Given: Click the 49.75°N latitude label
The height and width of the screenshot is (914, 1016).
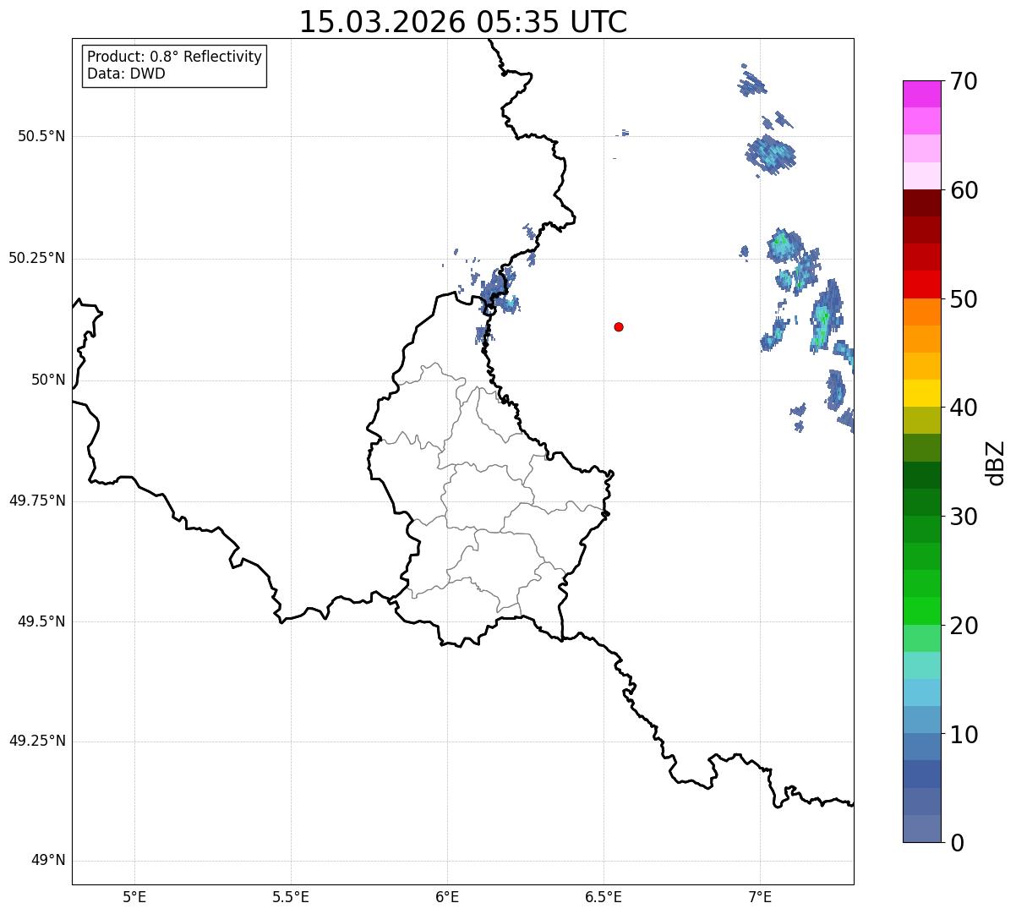Looking at the screenshot, I should [36, 501].
